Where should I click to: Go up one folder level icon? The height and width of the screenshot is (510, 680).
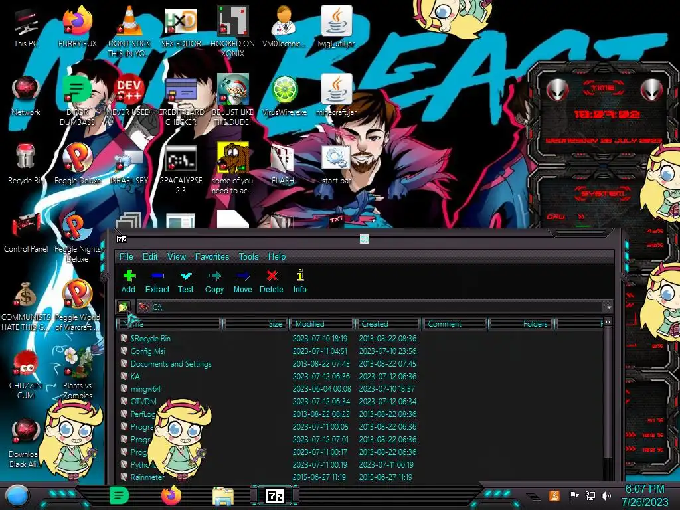[124, 307]
